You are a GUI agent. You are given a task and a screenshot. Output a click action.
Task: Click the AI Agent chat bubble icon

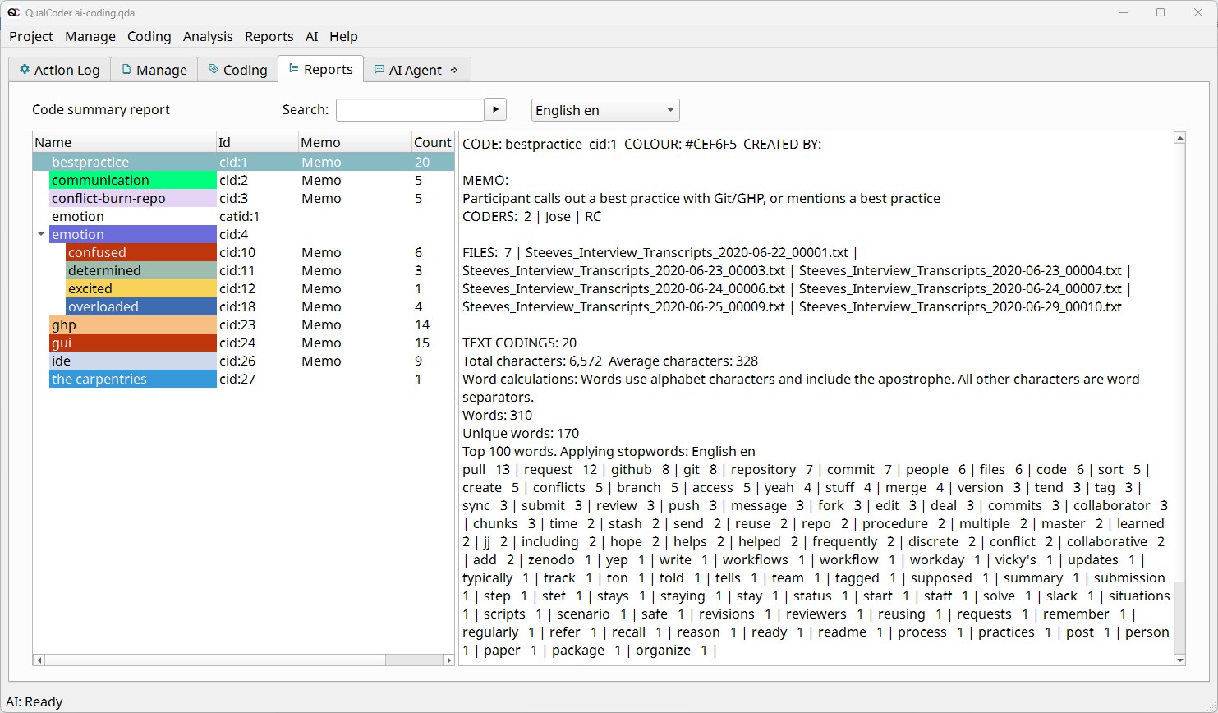379,70
